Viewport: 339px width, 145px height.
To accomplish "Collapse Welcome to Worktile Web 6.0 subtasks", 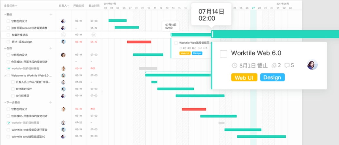I will coord(5,76).
